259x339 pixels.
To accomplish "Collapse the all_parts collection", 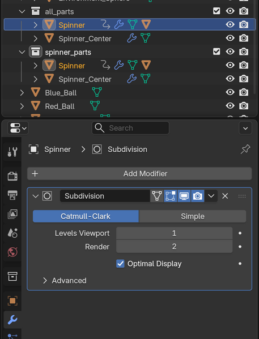I will 22,11.
